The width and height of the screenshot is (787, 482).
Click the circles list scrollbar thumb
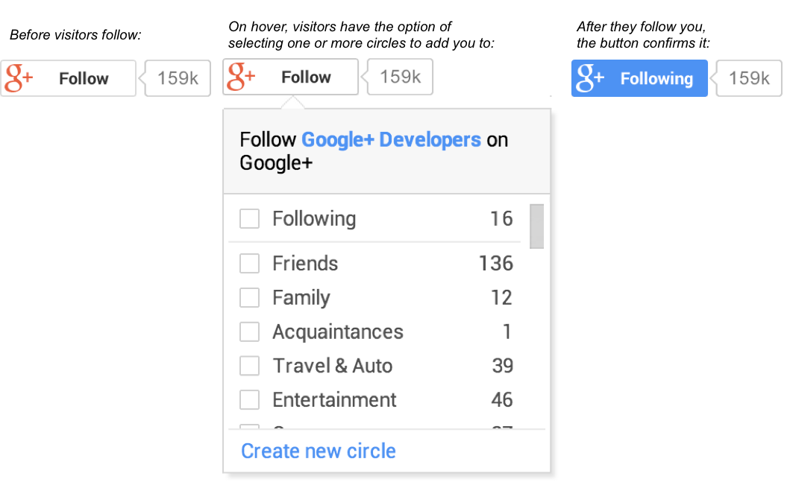pyautogui.click(x=536, y=226)
